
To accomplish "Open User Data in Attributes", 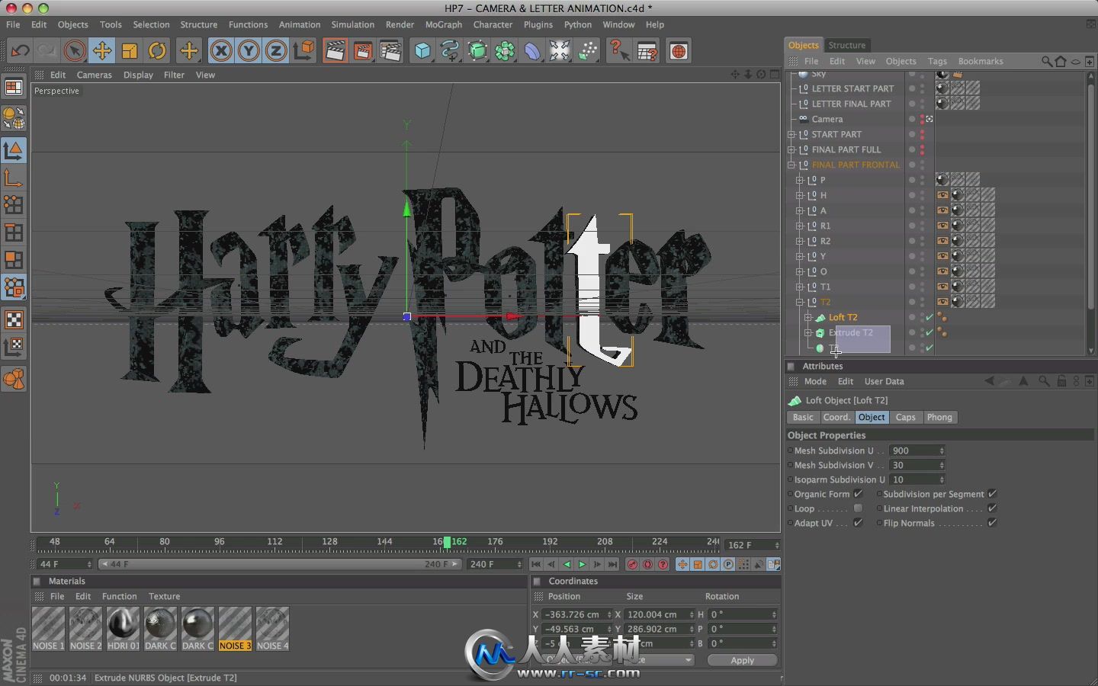I will (x=884, y=381).
